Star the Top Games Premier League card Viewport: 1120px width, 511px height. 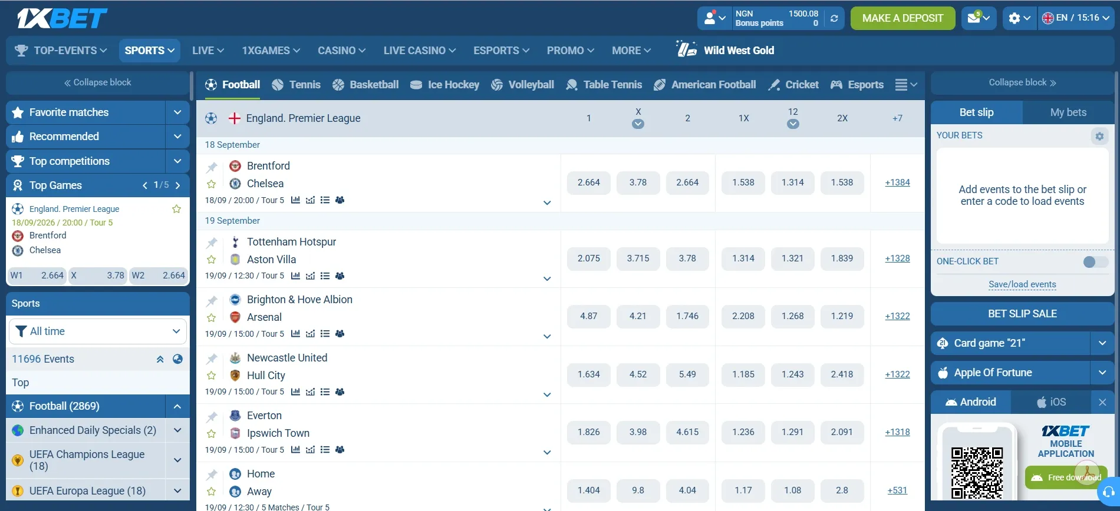click(x=176, y=209)
